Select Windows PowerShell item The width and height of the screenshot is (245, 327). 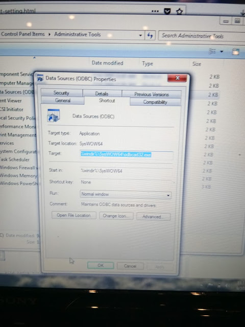click(19, 183)
